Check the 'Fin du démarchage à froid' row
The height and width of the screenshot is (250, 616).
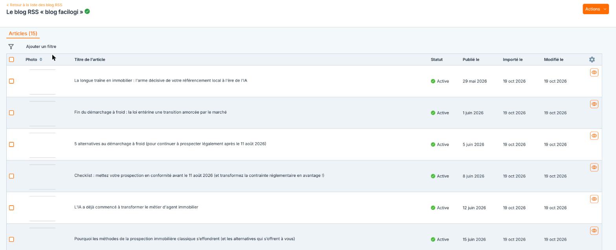[x=11, y=113]
